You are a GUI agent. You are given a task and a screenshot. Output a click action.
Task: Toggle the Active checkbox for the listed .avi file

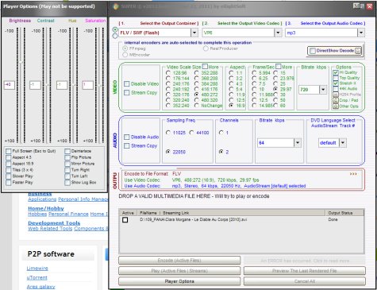[125, 220]
